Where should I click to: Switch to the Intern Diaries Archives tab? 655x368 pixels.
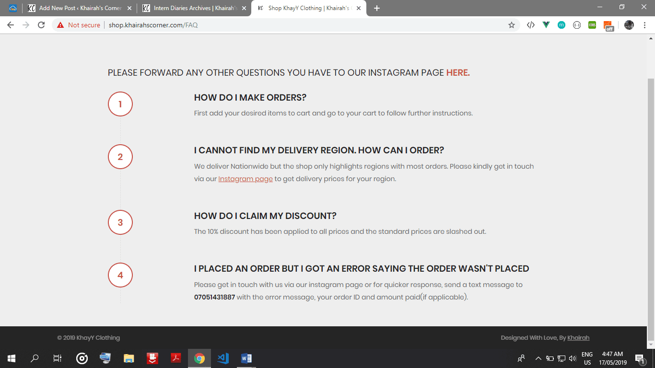click(195, 8)
